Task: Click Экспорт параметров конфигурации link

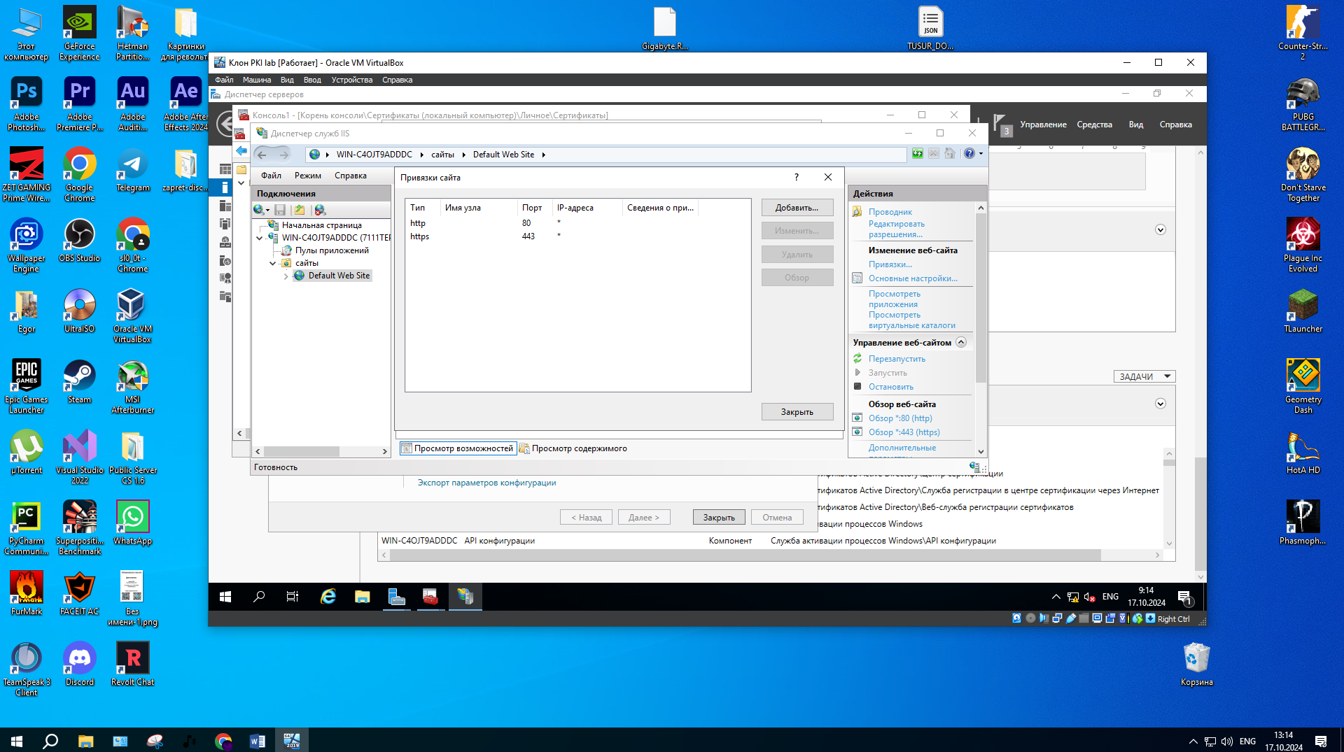Action: click(486, 483)
